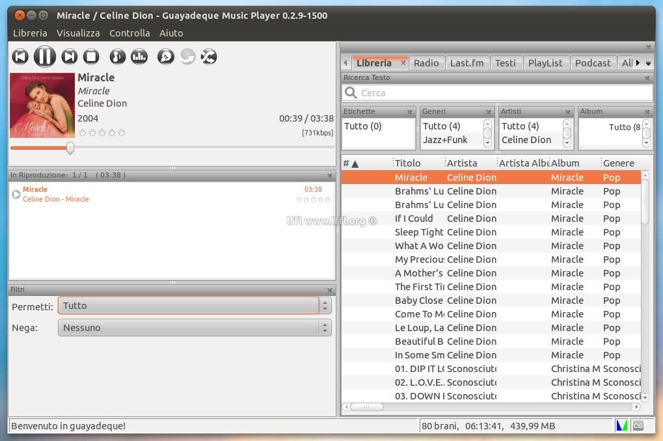The height and width of the screenshot is (441, 663).
Task: Close the Etichette filter panel
Action: click(x=409, y=112)
